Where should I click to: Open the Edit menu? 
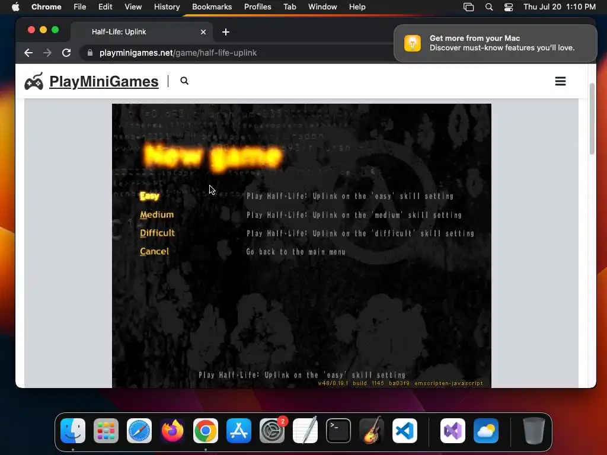click(x=106, y=7)
